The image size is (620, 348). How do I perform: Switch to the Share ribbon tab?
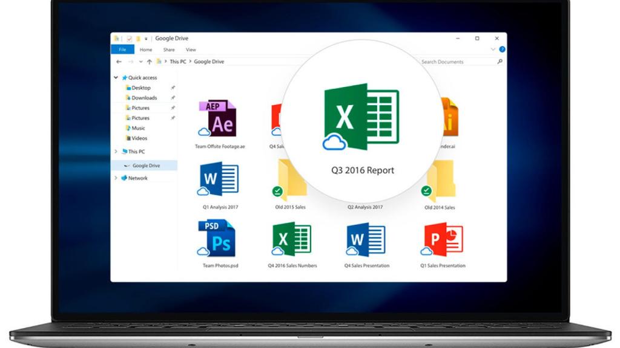click(169, 50)
